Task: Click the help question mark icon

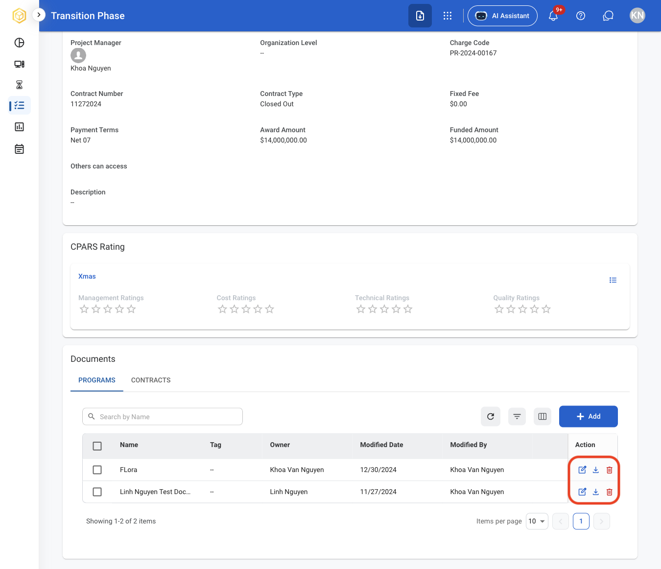Action: coord(581,16)
